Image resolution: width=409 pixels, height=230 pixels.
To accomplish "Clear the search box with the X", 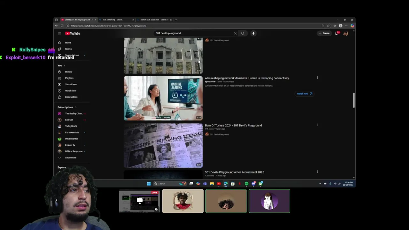I will pos(235,33).
